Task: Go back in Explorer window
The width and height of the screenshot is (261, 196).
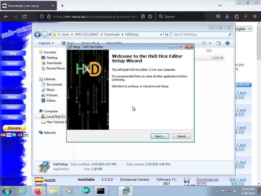Action: point(38,34)
